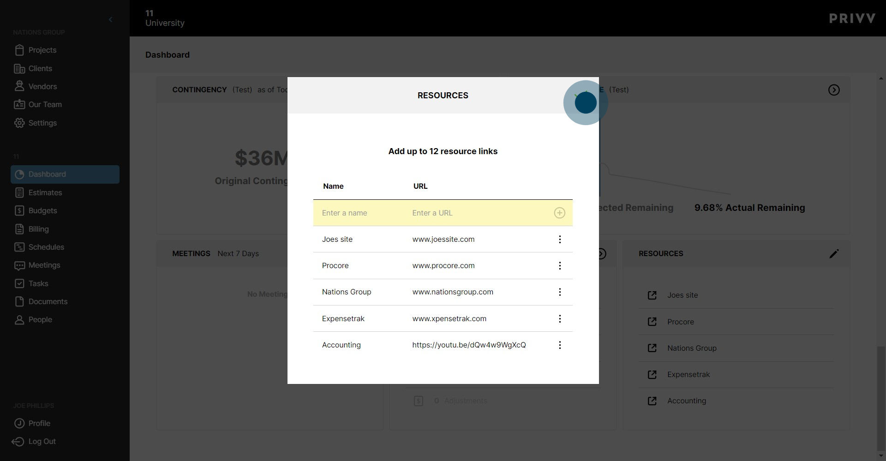
Task: Open Nations Group external link icon
Action: click(x=652, y=348)
